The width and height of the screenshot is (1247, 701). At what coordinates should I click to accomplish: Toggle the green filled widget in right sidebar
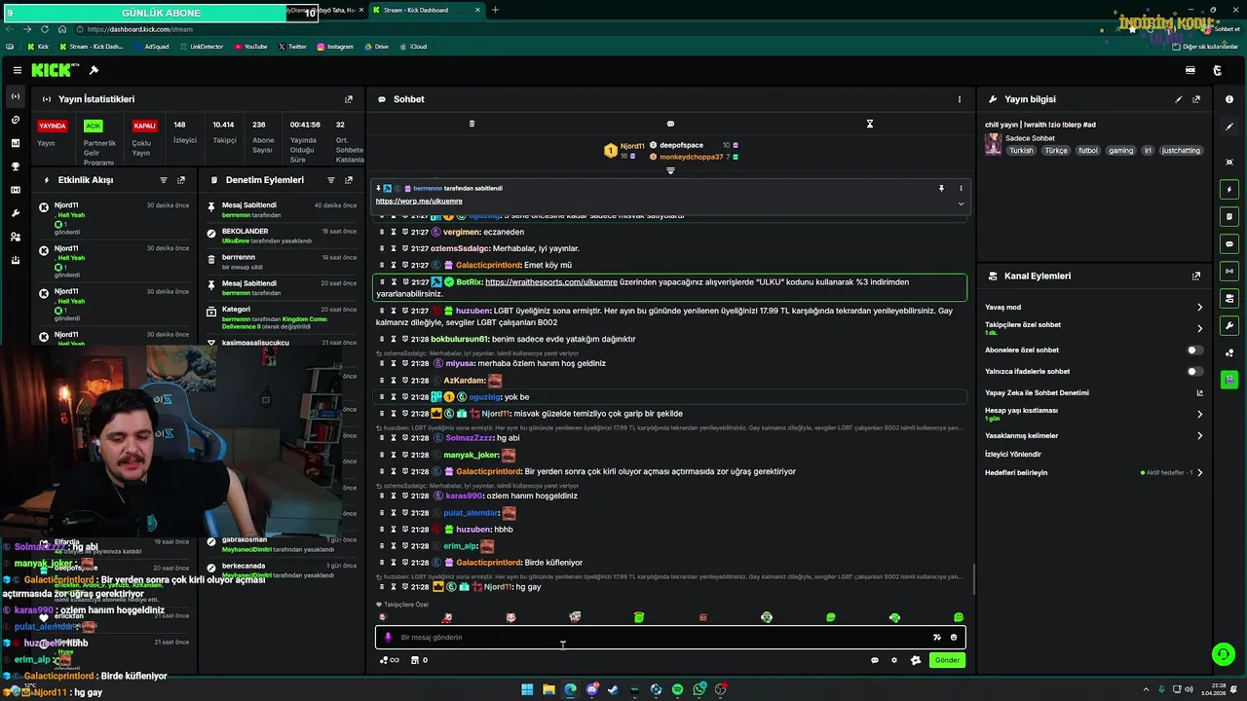pos(1229,380)
